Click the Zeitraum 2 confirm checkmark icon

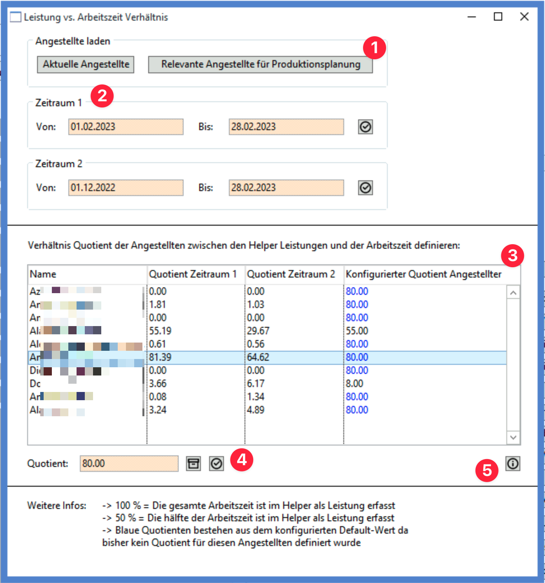click(x=365, y=188)
